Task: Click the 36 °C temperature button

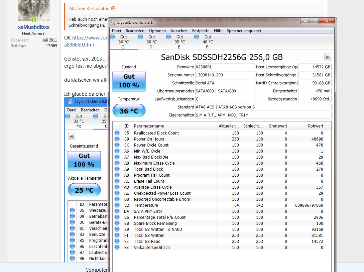Action: tap(129, 111)
